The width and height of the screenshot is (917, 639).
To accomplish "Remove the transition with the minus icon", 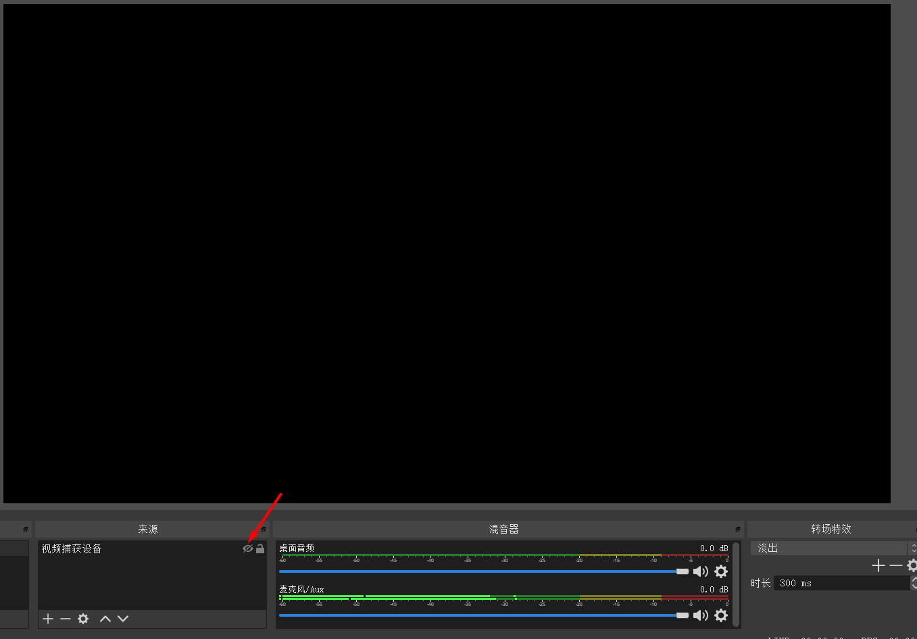I will click(896, 565).
